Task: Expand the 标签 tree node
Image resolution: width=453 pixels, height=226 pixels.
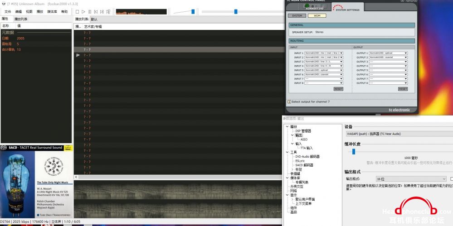Action: [292, 169]
